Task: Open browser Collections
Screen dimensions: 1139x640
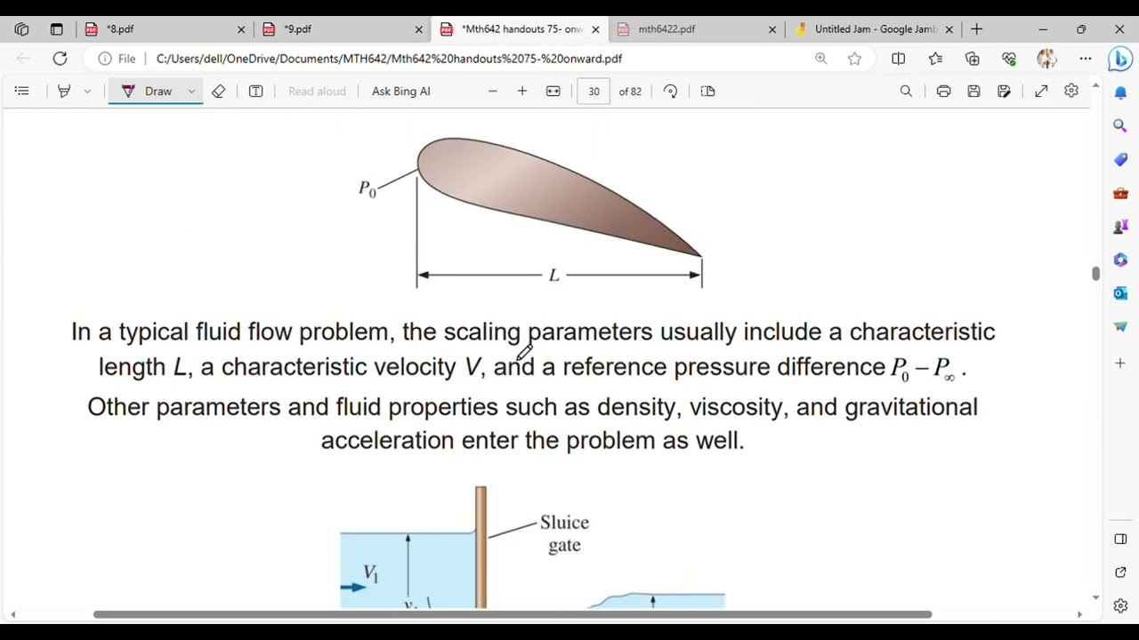Action: [x=972, y=59]
